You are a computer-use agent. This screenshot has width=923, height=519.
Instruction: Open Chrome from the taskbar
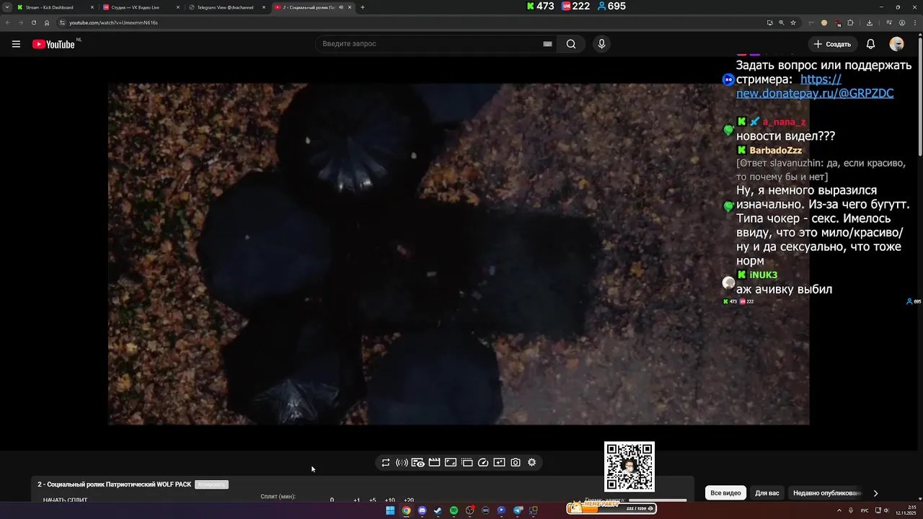coord(406,510)
